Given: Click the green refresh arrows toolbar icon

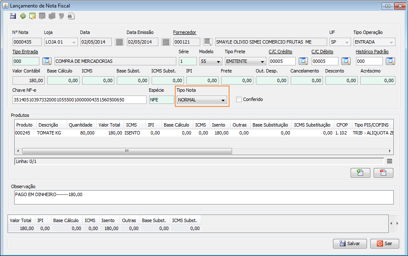Looking at the screenshot, I should [23, 16].
